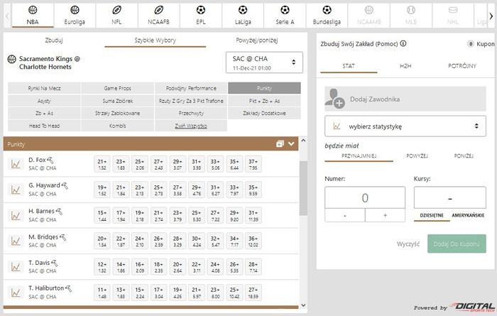497x316 pixels.
Task: Pick H. Barnes 15+ points odds
Action: 102,215
